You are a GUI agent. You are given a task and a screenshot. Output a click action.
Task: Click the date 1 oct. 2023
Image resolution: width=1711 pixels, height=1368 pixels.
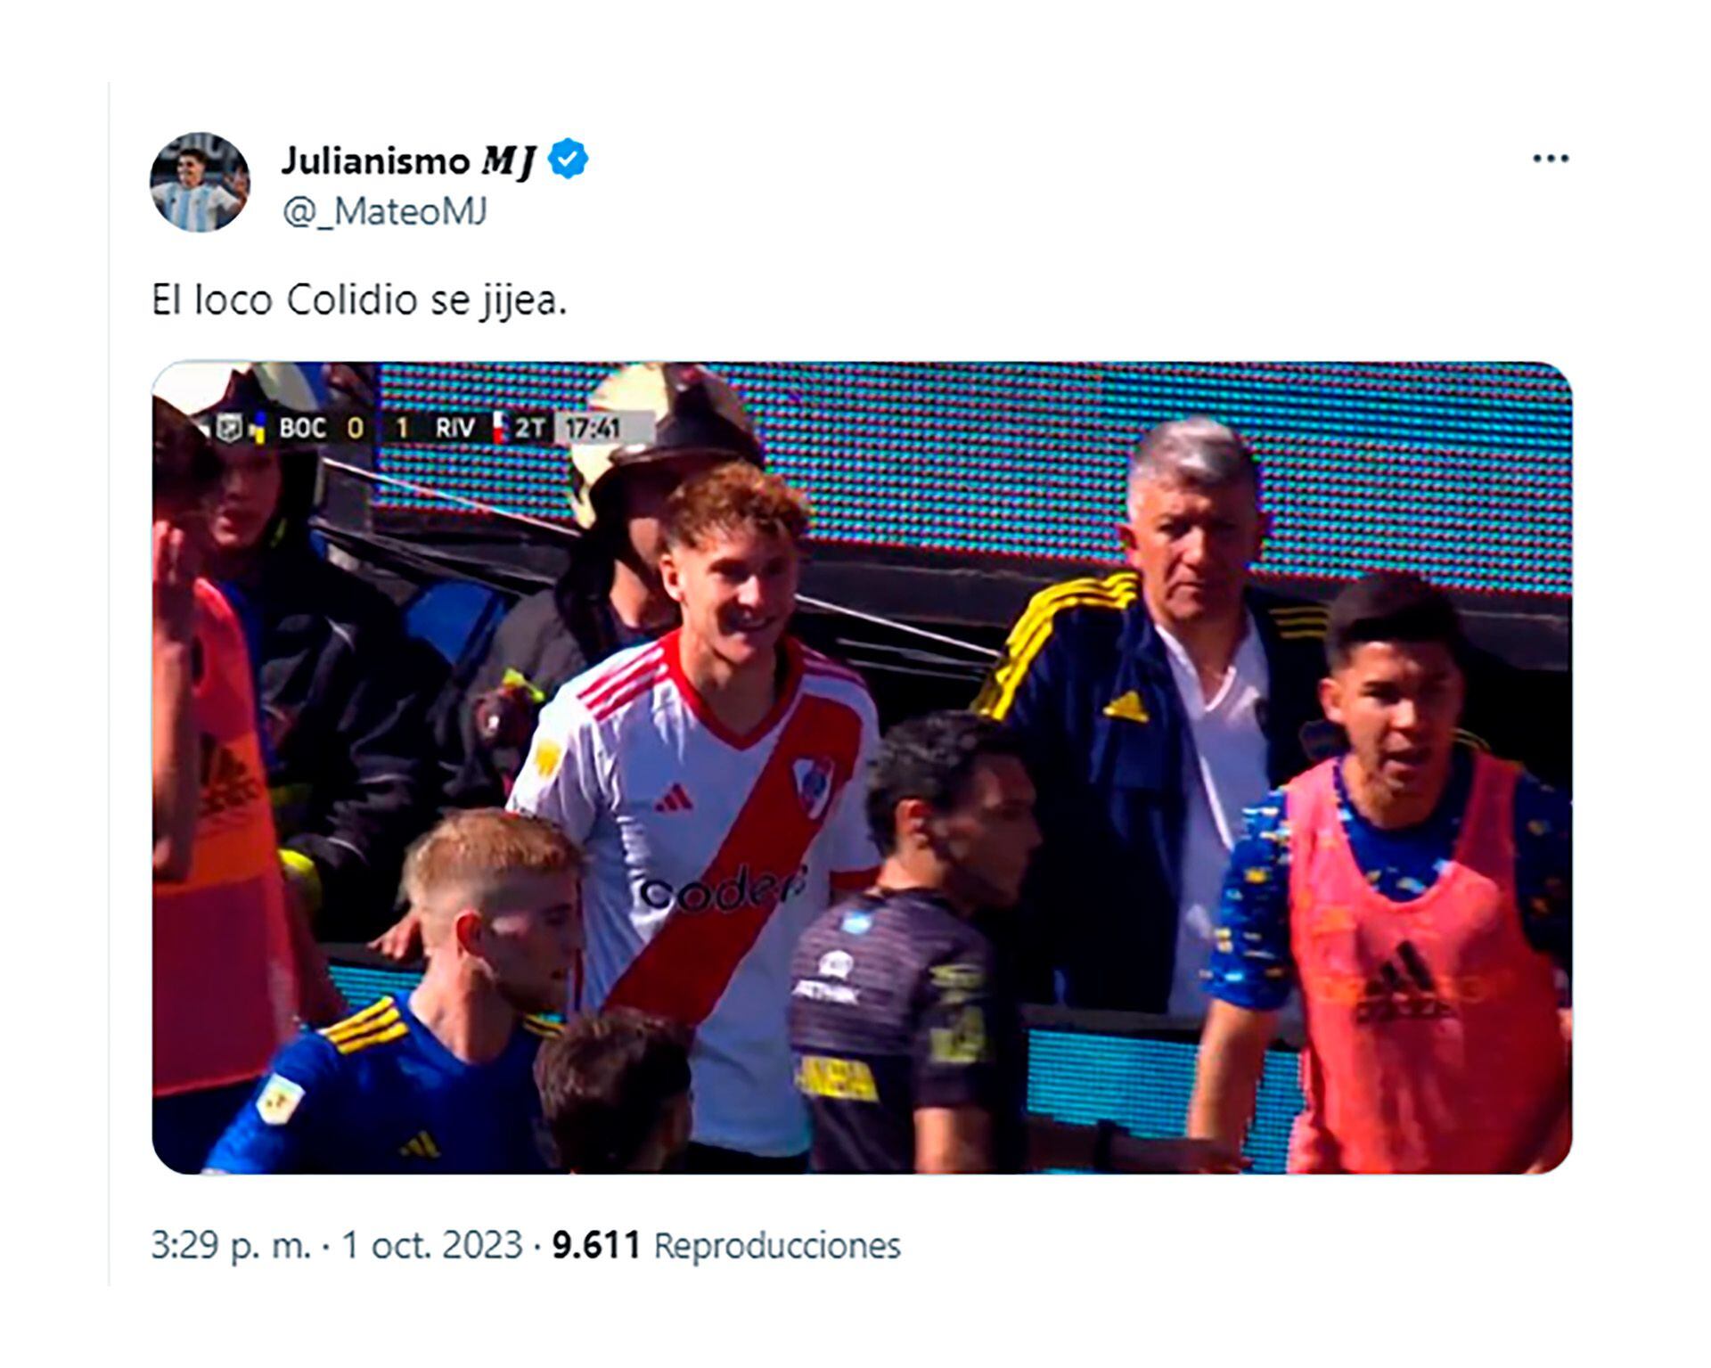pos(431,1245)
